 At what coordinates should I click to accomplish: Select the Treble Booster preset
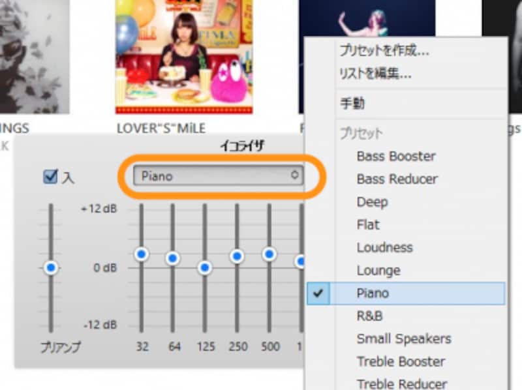pyautogui.click(x=400, y=361)
